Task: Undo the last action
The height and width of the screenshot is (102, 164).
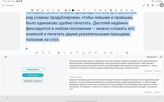Action: point(84,10)
